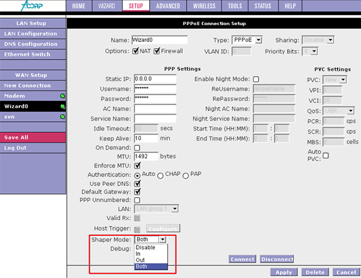
Task: Select CHAP authentication radio button
Action: 161,176
